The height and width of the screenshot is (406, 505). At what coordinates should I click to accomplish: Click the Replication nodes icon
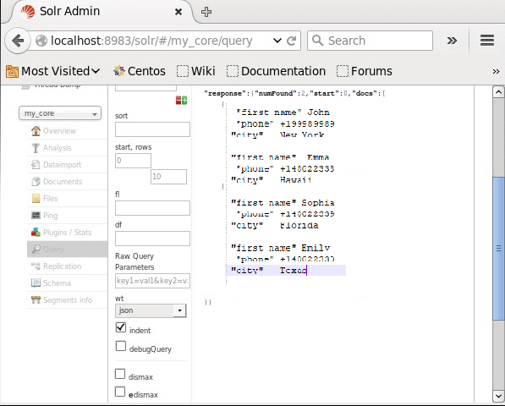coord(36,266)
